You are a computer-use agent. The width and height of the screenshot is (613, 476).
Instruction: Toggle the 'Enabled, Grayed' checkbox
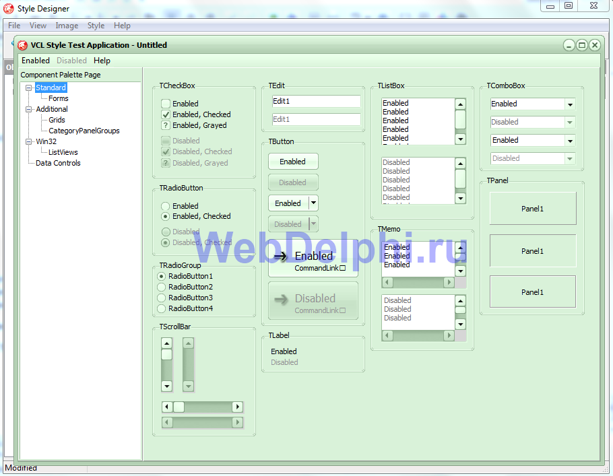point(166,125)
